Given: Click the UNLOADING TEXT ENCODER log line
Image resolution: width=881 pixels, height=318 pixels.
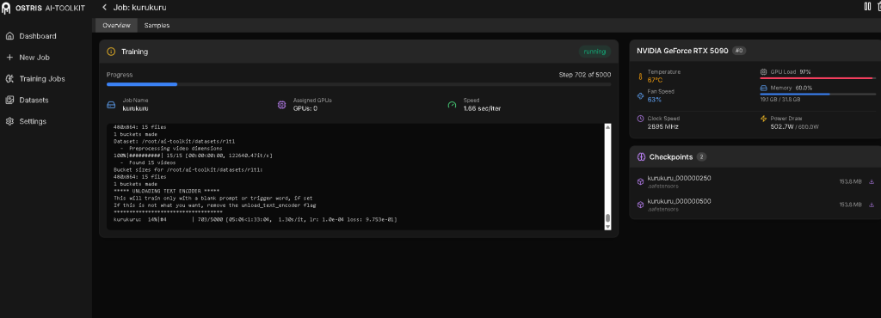Looking at the screenshot, I should pyautogui.click(x=166, y=191).
